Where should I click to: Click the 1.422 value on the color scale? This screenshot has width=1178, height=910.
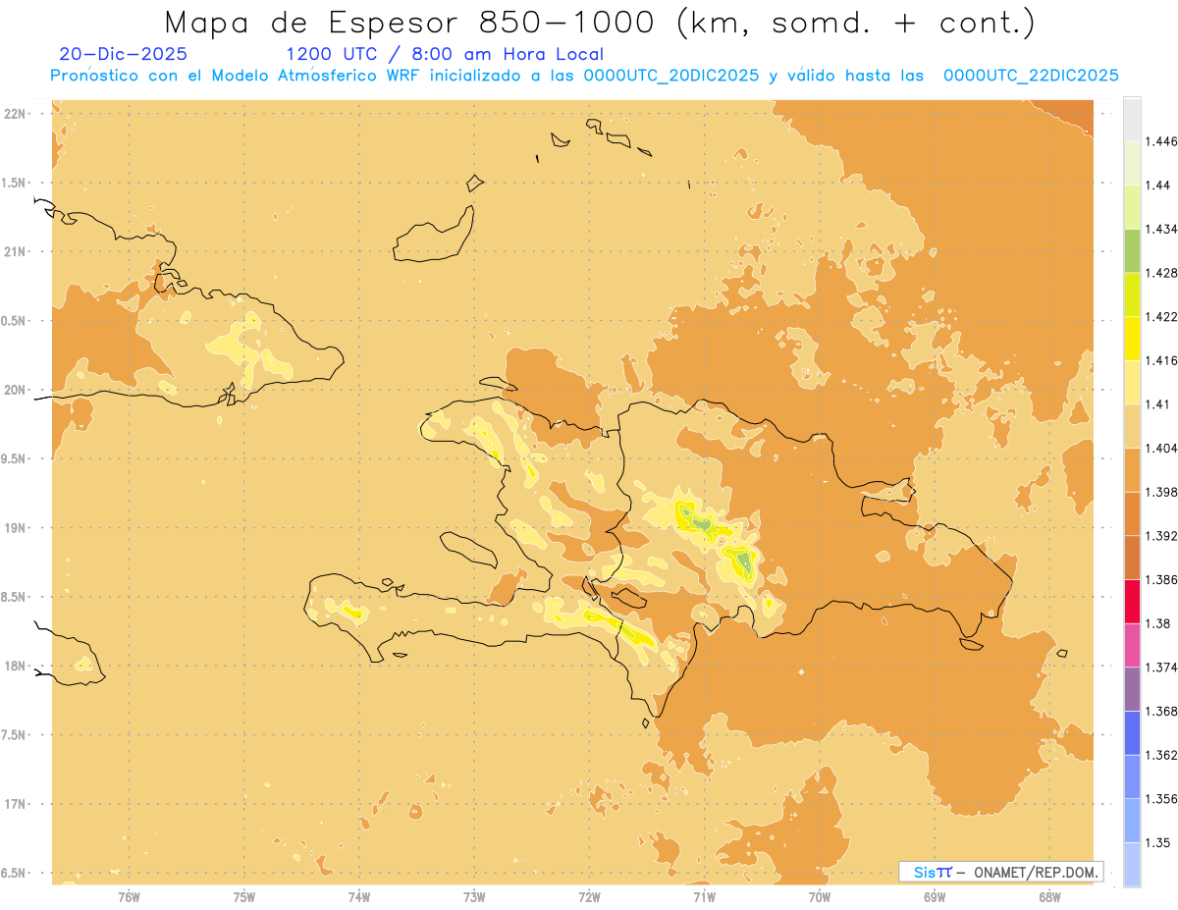tap(1161, 317)
